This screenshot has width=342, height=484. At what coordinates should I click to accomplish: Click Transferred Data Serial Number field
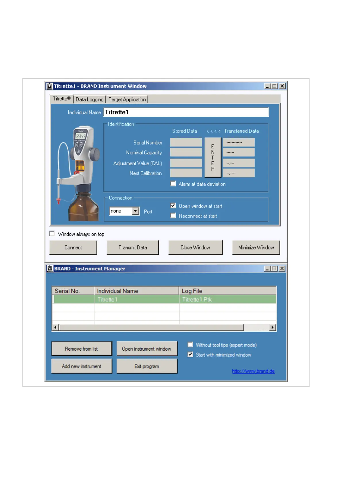click(x=239, y=142)
